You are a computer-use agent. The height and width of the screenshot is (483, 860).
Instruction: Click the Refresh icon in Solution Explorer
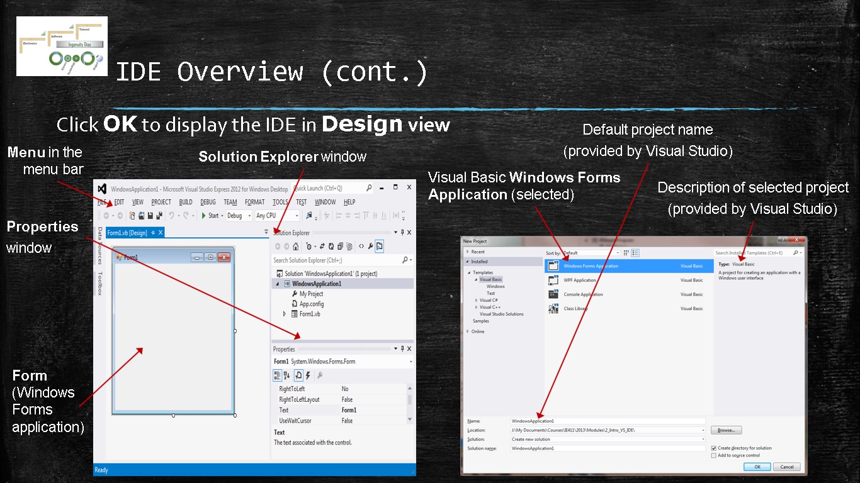[331, 247]
